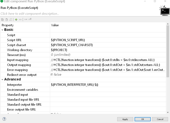Click the ${PYTHON_SCRIPT_CHARSET} value
This screenshot has width=170, height=123.
[x=72, y=45]
